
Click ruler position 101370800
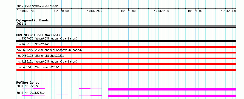pyautogui.click(x=61, y=11)
